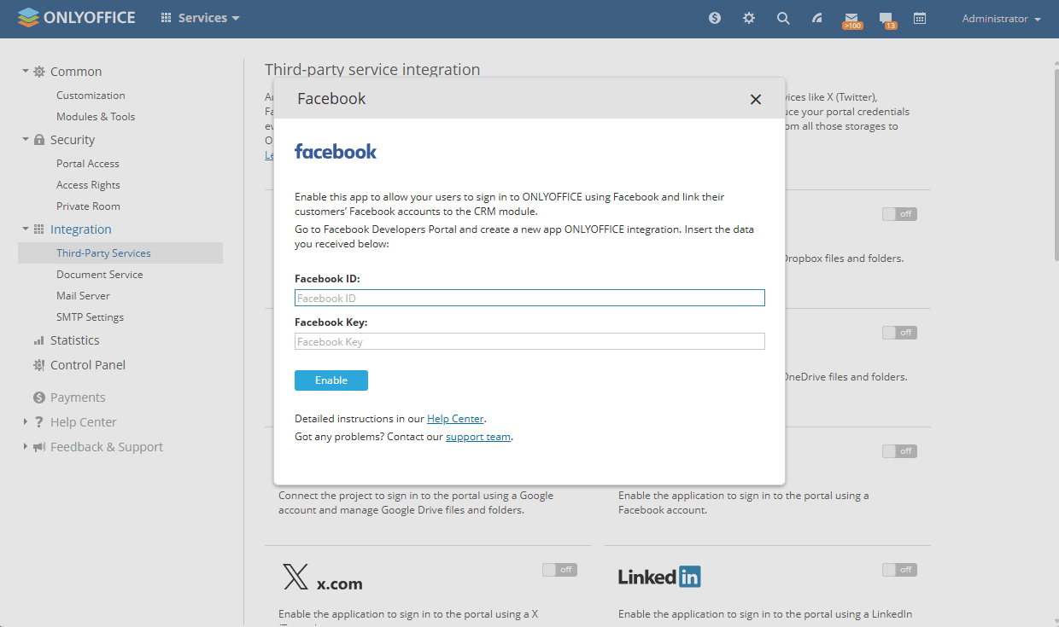
Task: Click the Help Center question mark icon
Action: coord(39,422)
